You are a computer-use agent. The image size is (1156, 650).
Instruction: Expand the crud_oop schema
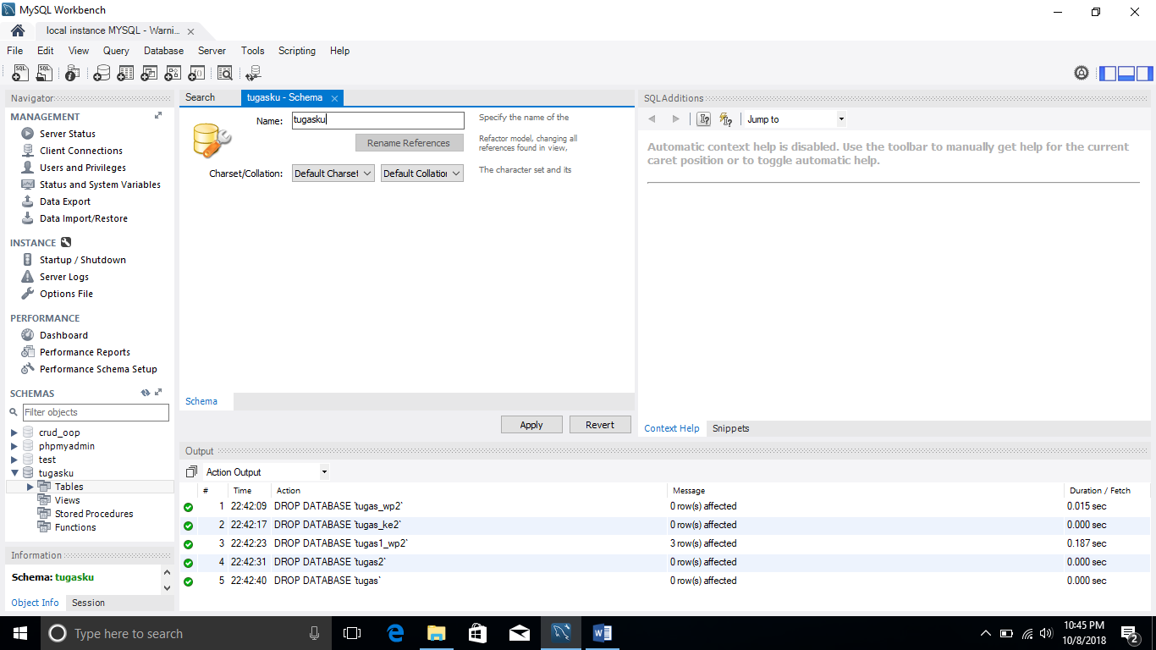coord(14,432)
